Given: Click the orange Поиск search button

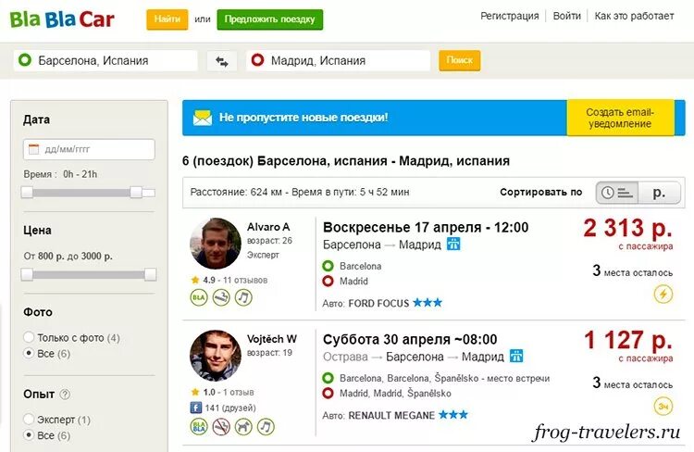Looking at the screenshot, I should (459, 60).
